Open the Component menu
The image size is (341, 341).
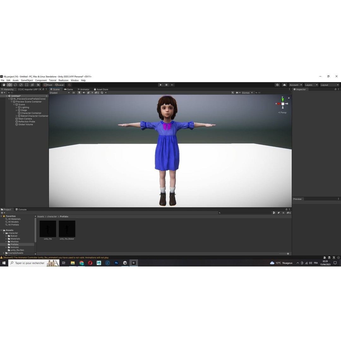(x=41, y=80)
